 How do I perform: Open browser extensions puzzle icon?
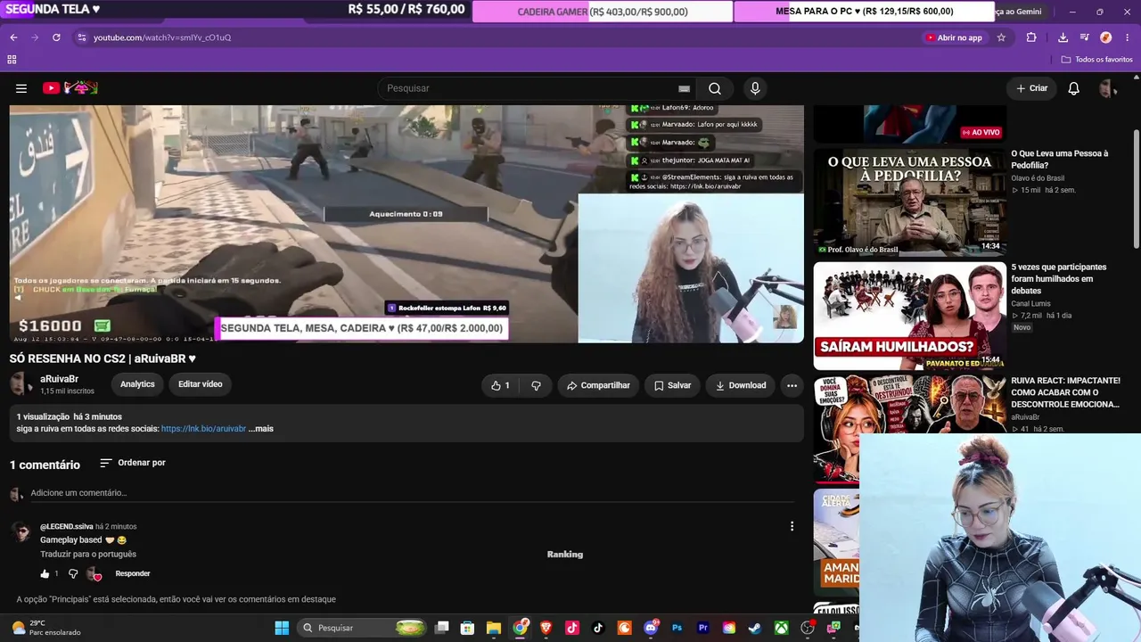[1031, 37]
